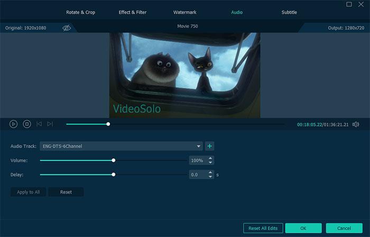Decrease the Volume percentage with down arrow
This screenshot has height=237, width=370.
coord(210,162)
